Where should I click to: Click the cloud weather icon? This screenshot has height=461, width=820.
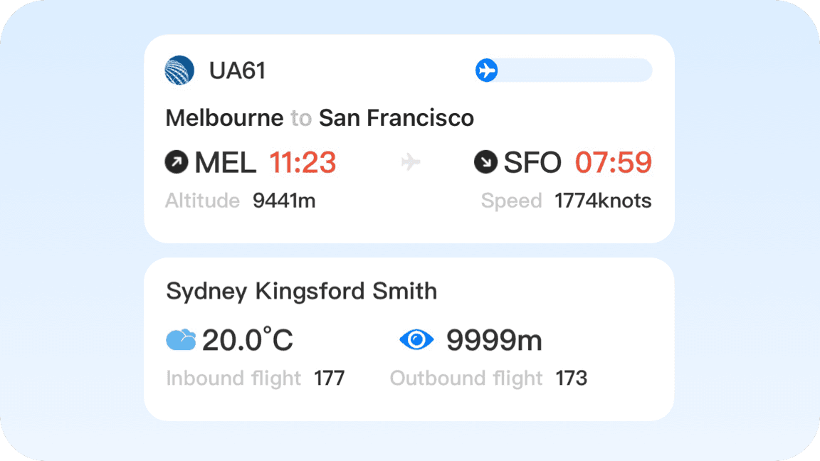(x=181, y=340)
